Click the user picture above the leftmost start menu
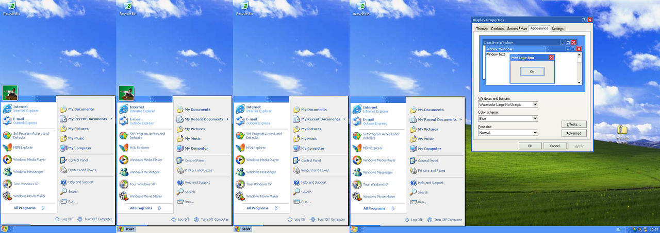The width and height of the screenshot is (660, 233). coord(10,94)
